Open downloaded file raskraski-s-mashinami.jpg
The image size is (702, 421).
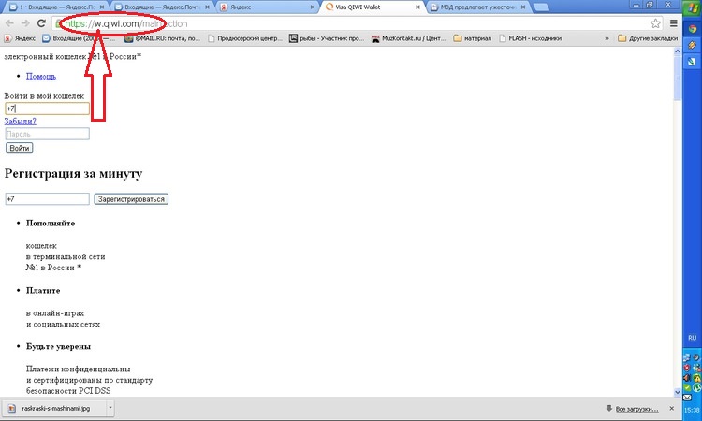point(55,408)
